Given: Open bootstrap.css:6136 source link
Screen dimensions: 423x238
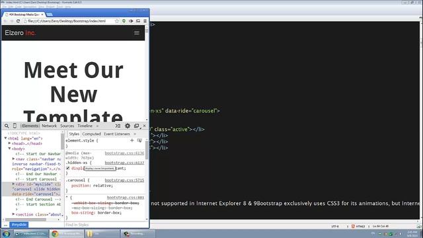Looking at the screenshot, I should point(124,153).
